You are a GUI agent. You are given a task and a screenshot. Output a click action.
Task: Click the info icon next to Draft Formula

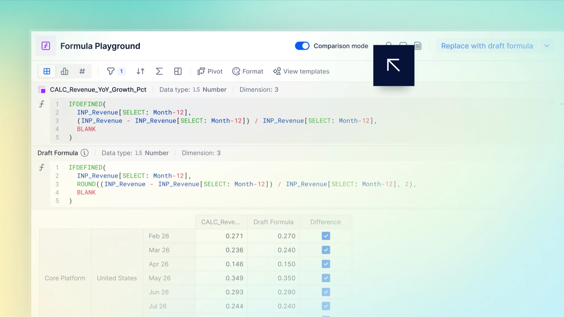click(x=85, y=153)
